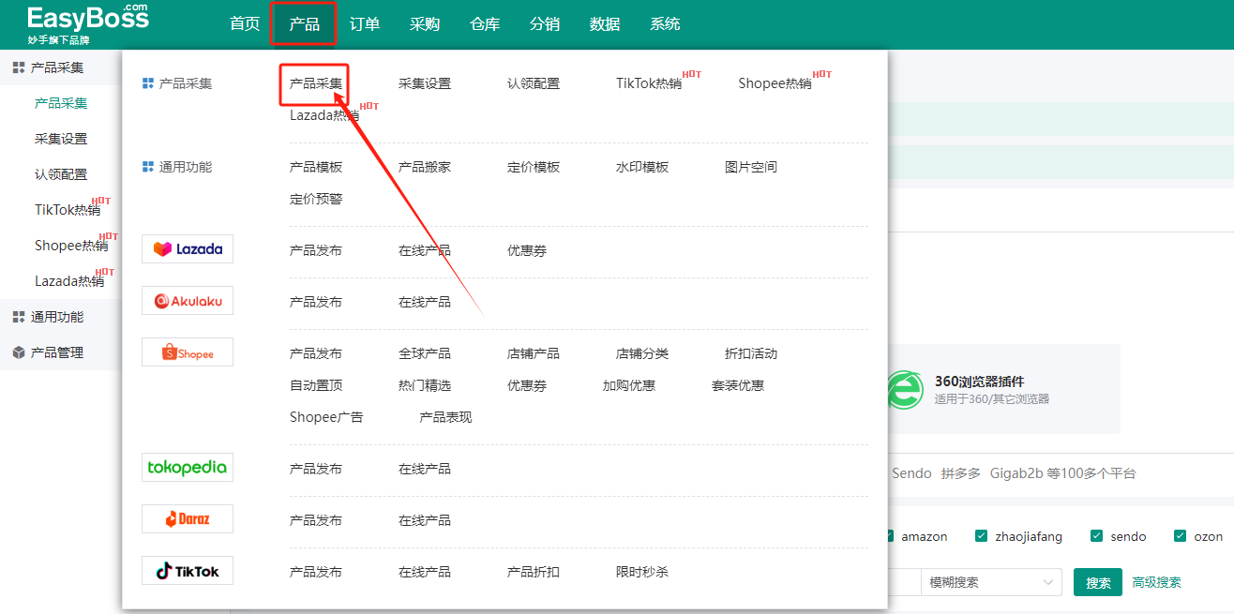Select 认领配置 in the dropdown menu
The height and width of the screenshot is (614, 1234).
[534, 83]
